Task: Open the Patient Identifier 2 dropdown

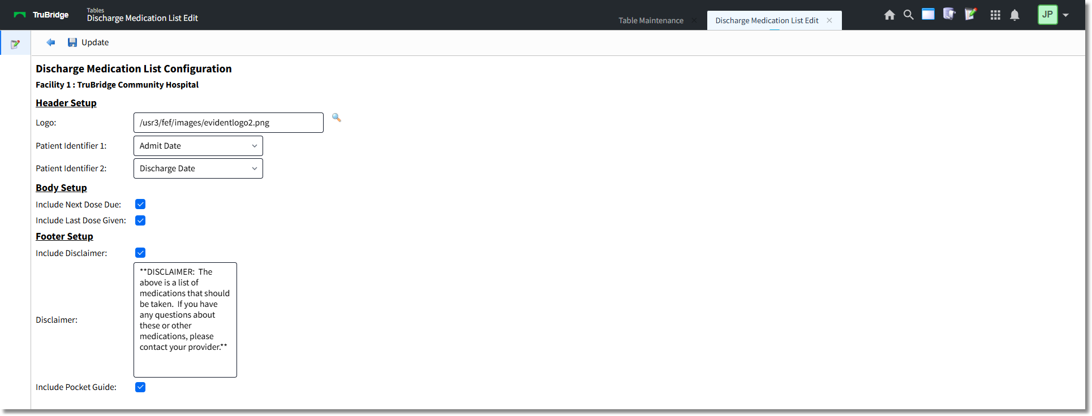Action: [198, 168]
